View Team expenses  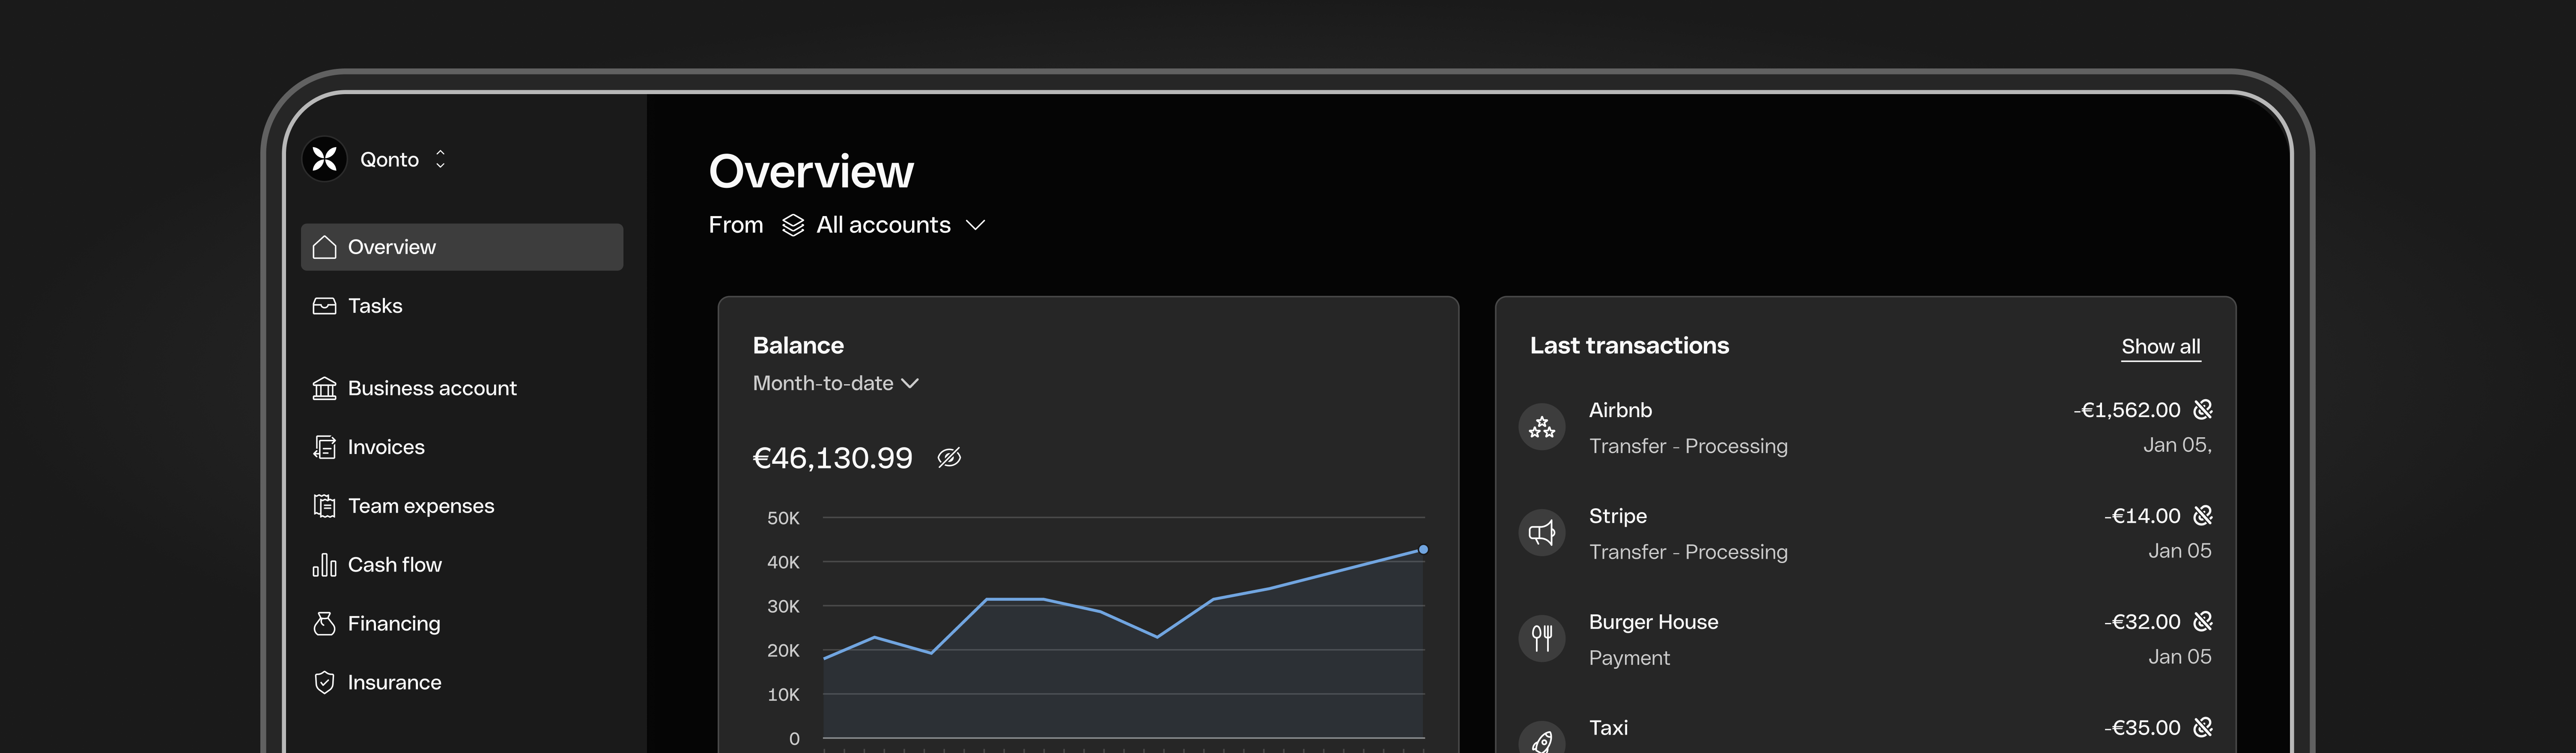click(420, 505)
